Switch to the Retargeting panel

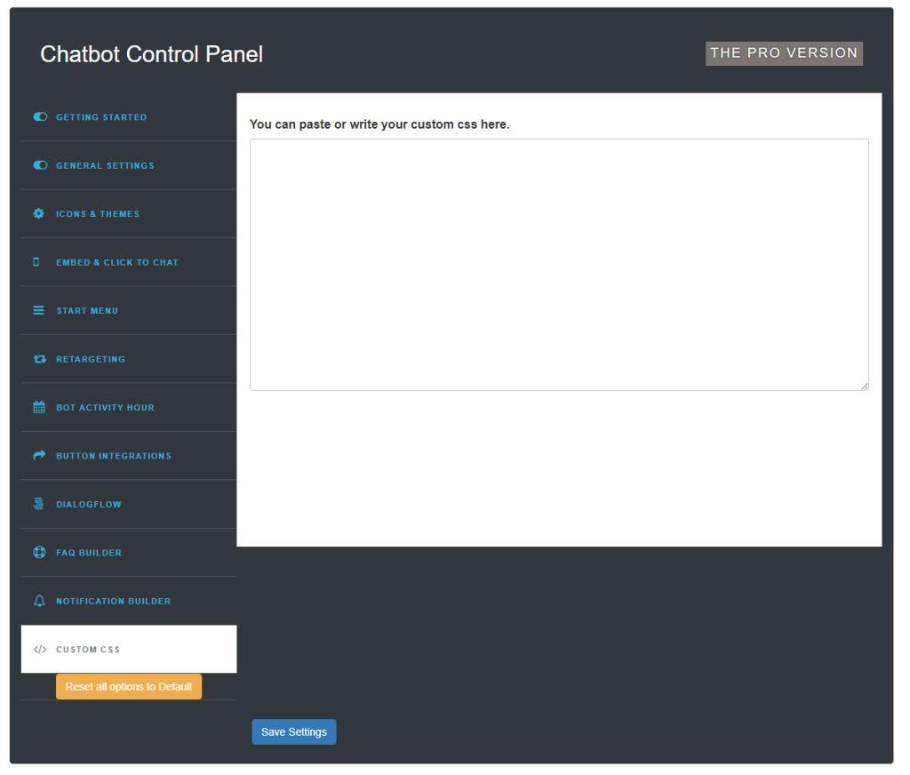pos(92,358)
